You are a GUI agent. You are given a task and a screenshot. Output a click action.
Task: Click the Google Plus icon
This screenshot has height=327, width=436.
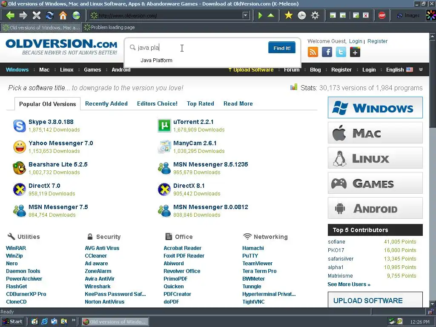(x=355, y=52)
